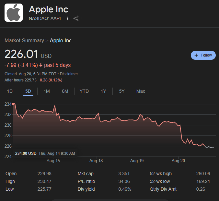This screenshot has width=219, height=201.
Task: Switch to the 5Y chart tab
Action: point(122,91)
